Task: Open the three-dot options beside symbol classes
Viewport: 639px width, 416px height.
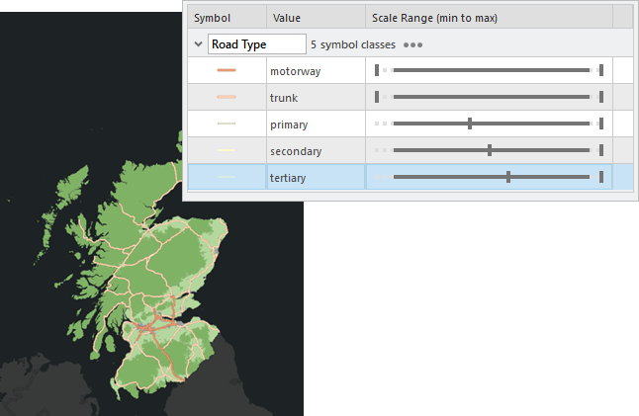Action: pos(412,44)
